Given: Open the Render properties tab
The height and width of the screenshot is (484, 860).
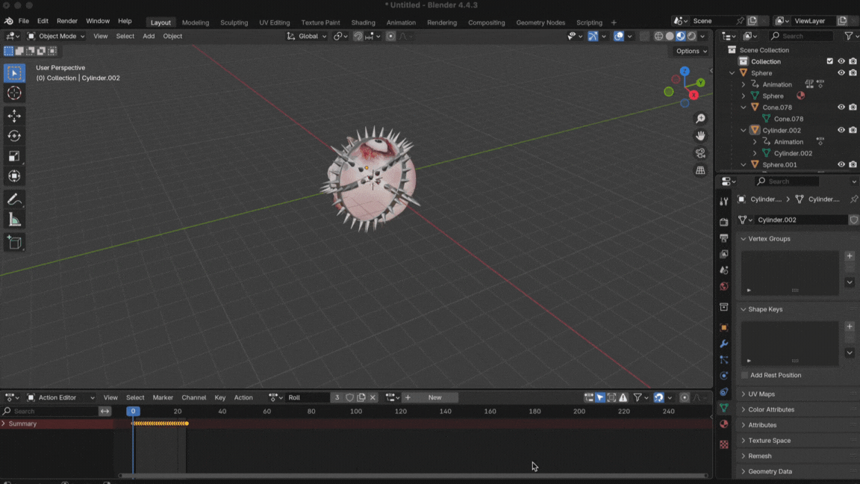Looking at the screenshot, I should click(724, 223).
